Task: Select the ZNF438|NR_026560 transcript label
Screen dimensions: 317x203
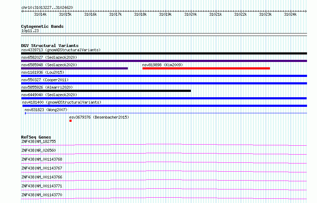Action: pos(38,150)
